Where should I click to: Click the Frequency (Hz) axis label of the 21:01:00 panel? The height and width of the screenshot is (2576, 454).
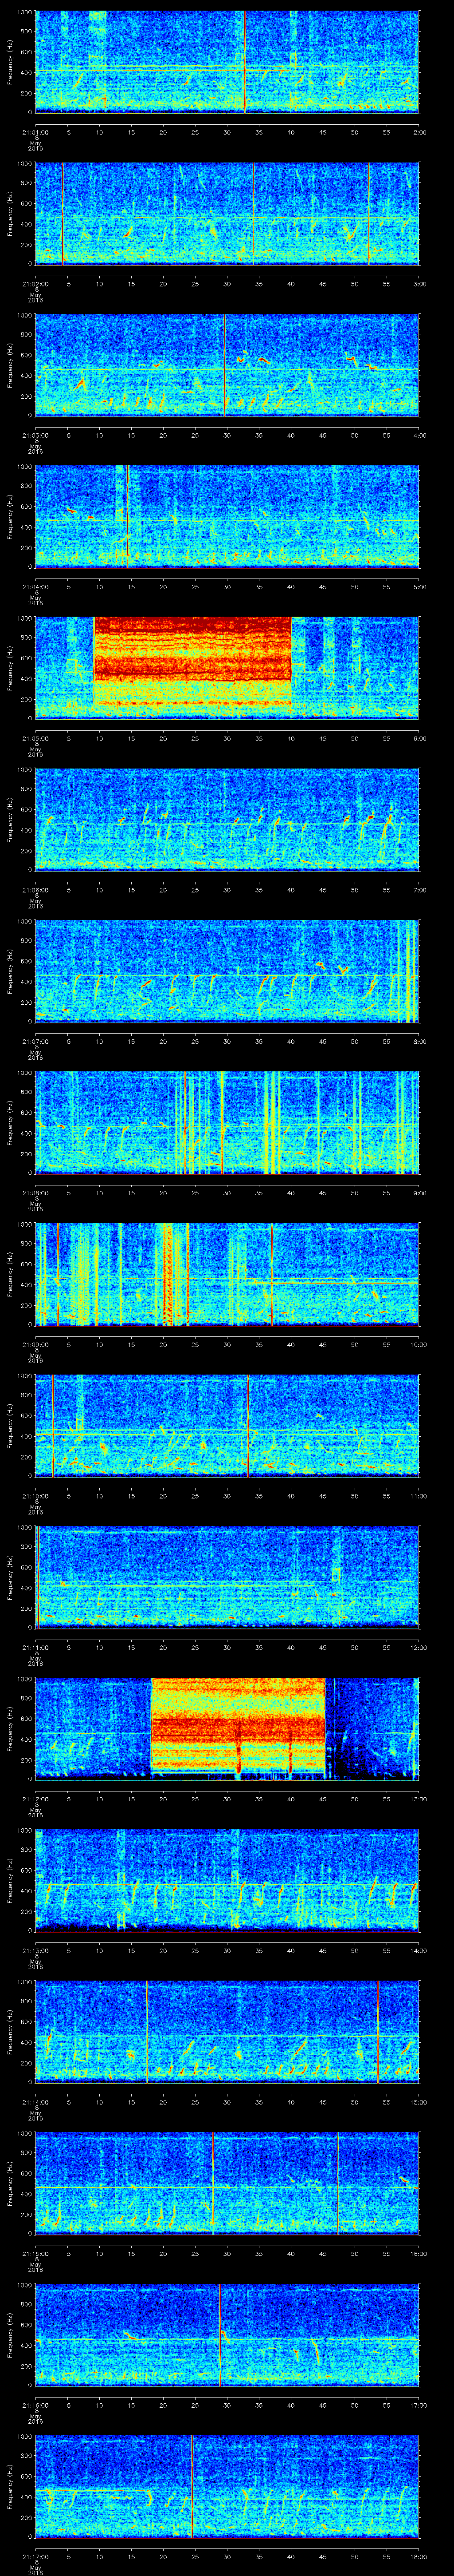click(x=10, y=62)
